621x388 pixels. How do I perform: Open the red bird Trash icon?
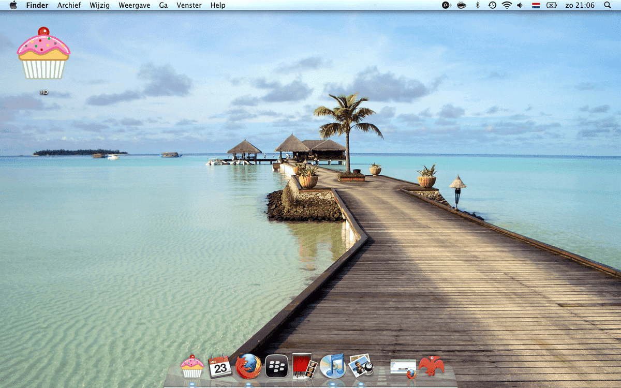(x=431, y=366)
